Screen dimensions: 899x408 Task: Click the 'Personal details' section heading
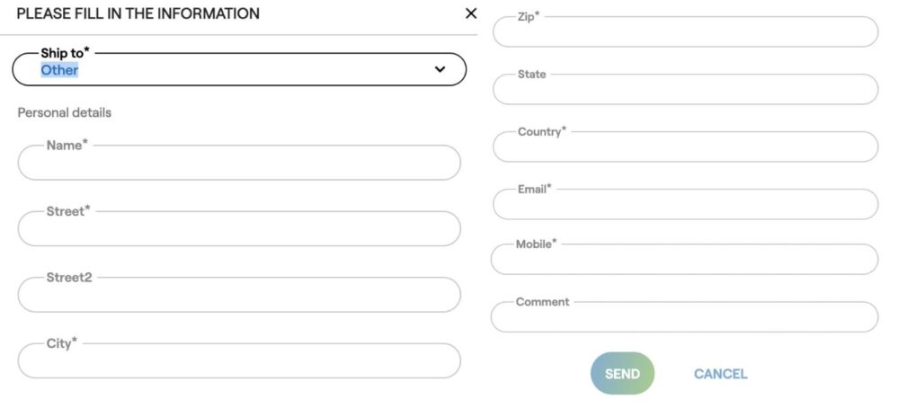point(65,112)
